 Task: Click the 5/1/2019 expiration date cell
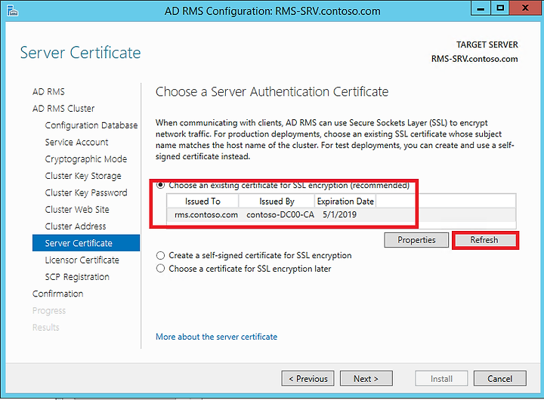pos(340,214)
